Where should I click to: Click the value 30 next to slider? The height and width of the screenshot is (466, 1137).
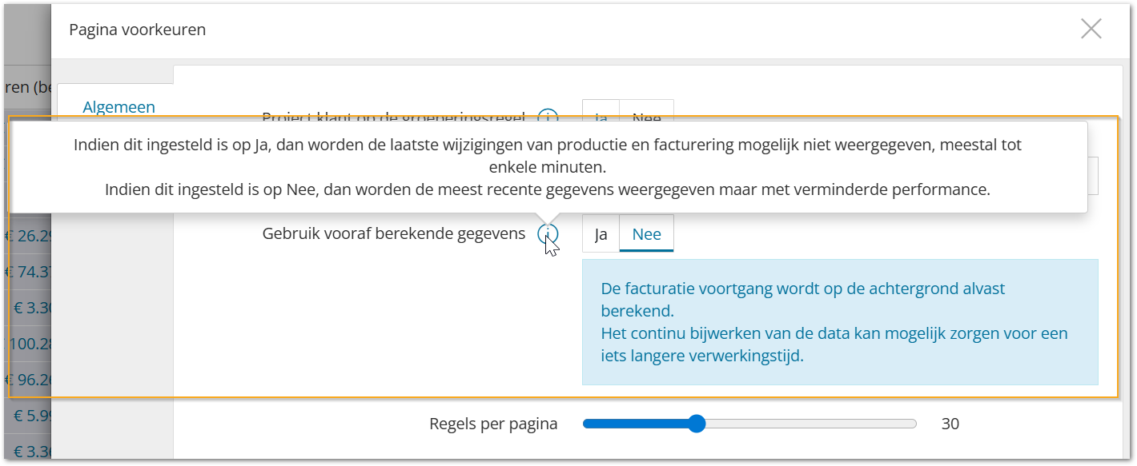point(950,424)
